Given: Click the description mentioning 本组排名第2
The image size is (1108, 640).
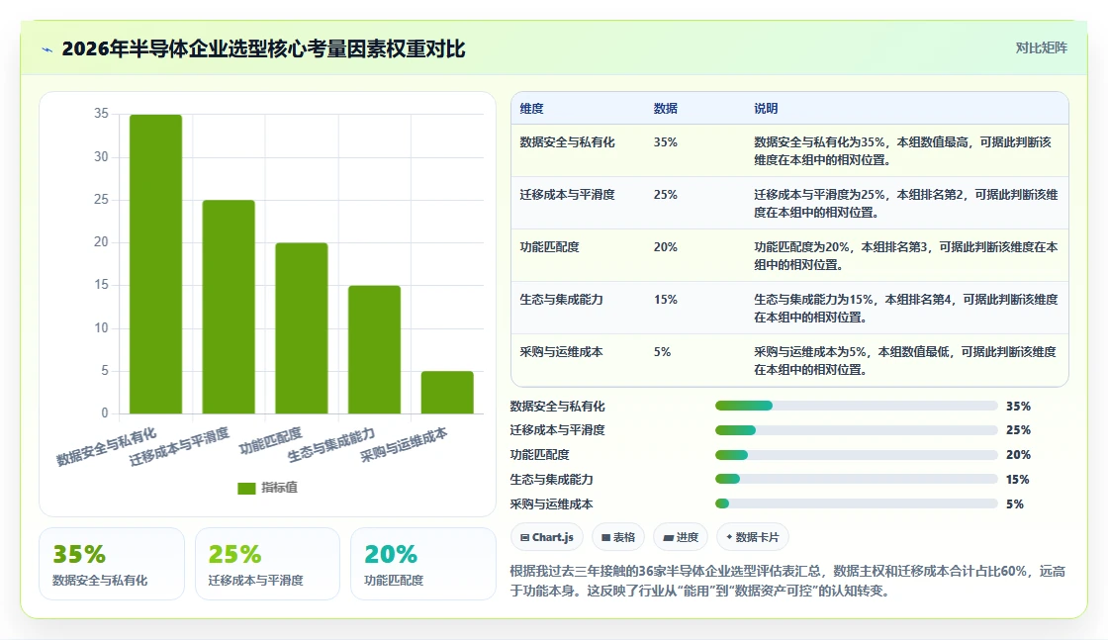Looking at the screenshot, I should coord(906,204).
